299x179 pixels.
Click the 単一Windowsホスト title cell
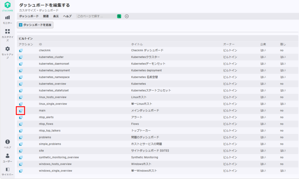coord(144,171)
